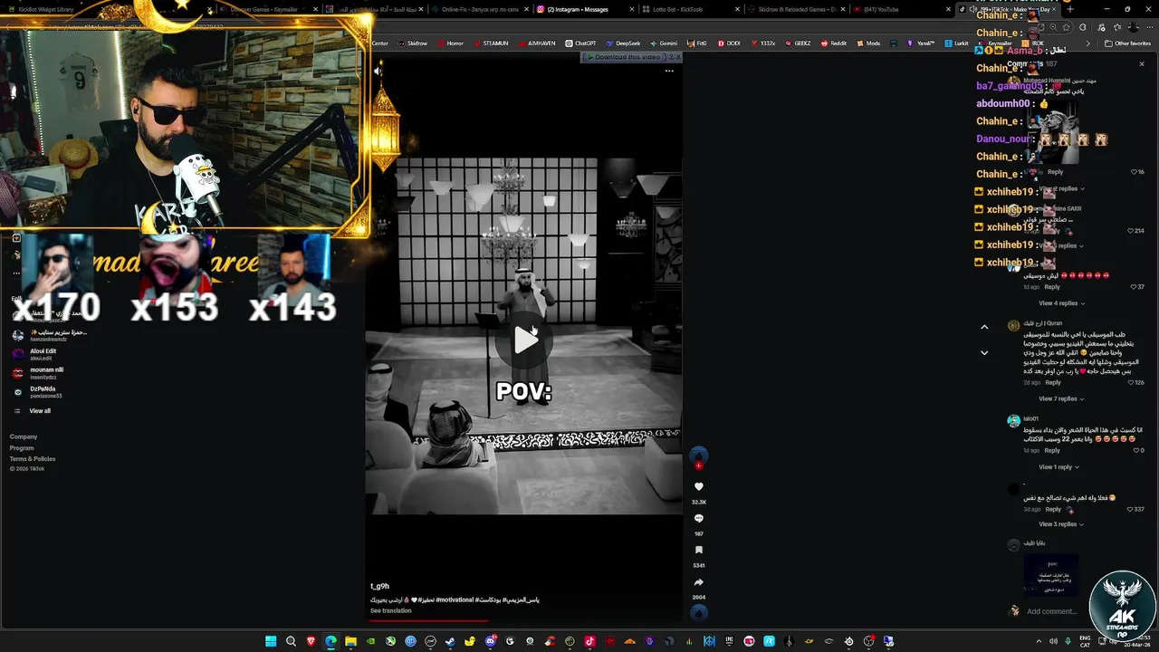Open the image thumbnail in the last comment
This screenshot has height=652, width=1159.
click(1051, 575)
